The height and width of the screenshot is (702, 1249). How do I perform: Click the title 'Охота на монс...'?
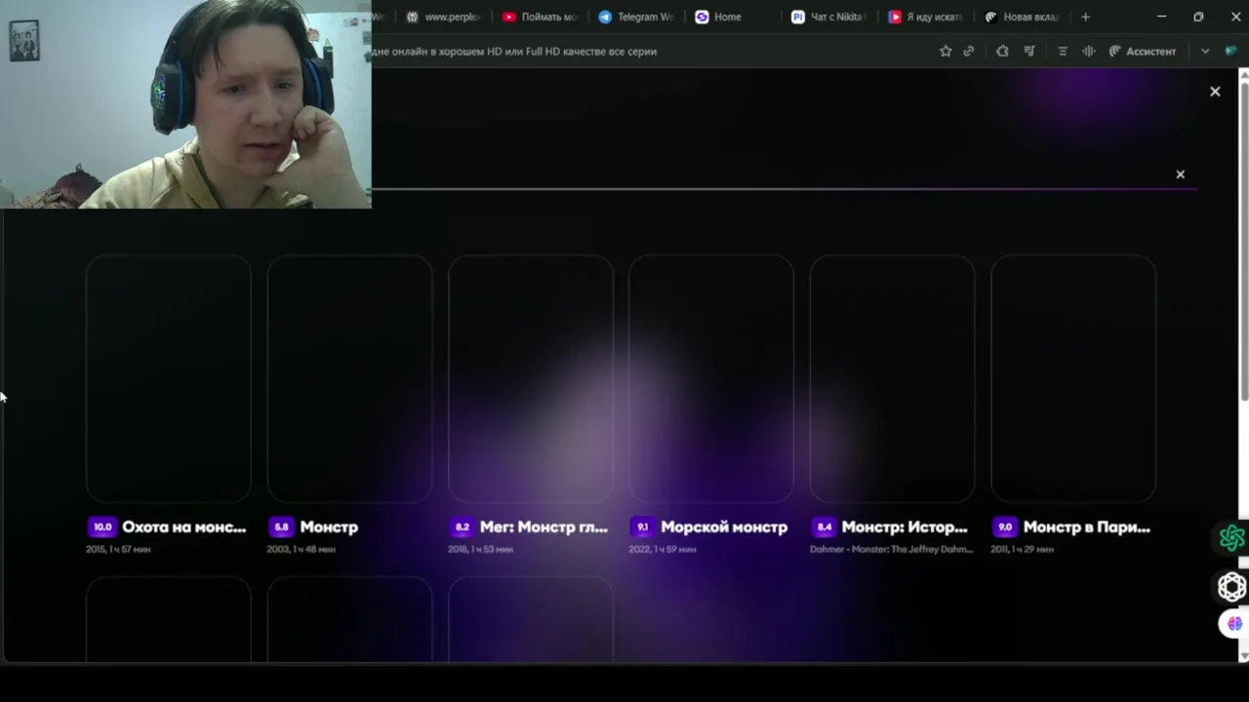pyautogui.click(x=184, y=526)
